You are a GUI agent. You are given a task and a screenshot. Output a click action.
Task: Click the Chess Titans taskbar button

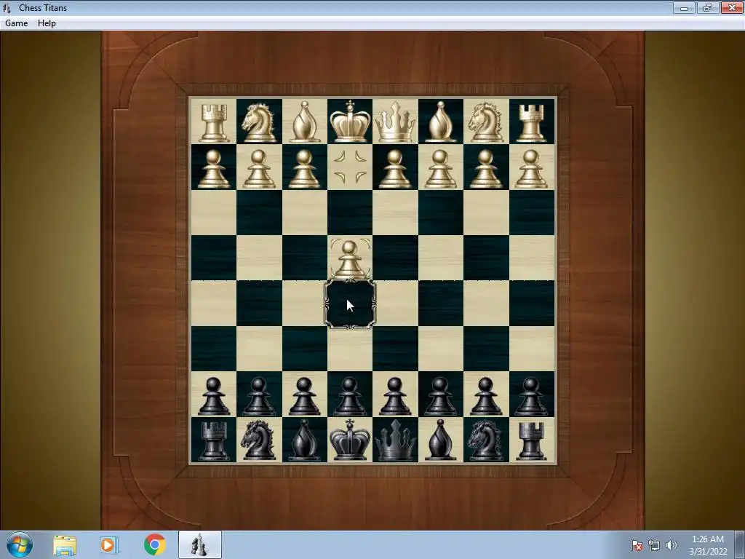point(199,544)
